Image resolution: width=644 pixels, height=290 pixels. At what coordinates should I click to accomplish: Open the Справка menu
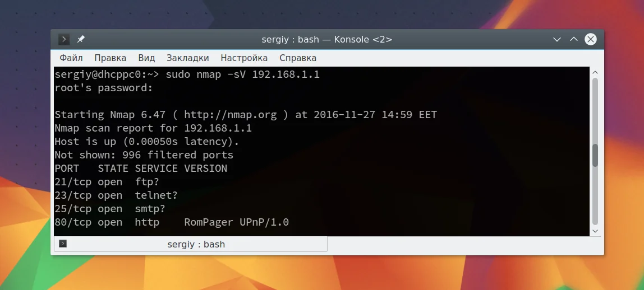tap(298, 58)
